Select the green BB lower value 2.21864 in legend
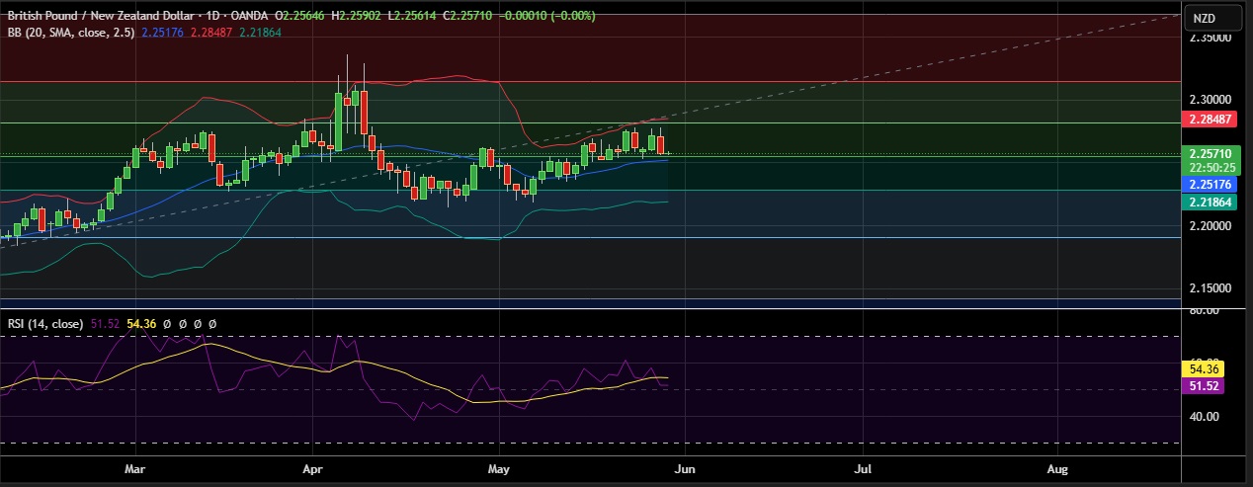Viewport: 1253px width, 487px height. point(259,32)
